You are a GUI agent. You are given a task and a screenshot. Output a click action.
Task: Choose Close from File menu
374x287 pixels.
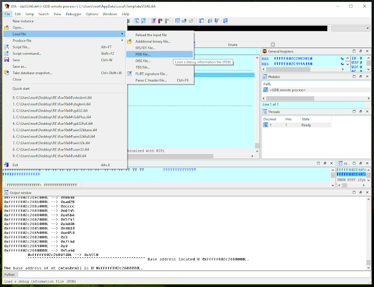pos(65,79)
